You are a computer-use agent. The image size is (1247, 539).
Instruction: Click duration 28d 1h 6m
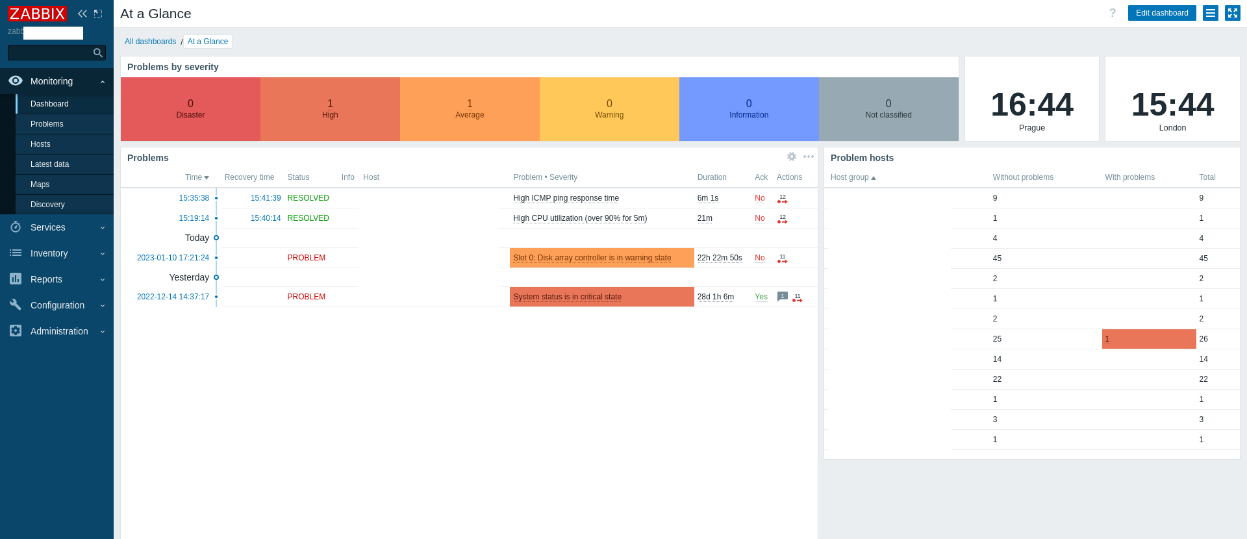coord(716,297)
